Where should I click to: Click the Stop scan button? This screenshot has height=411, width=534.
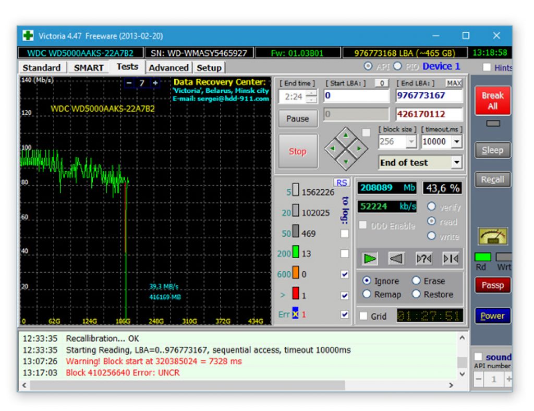pyautogui.click(x=298, y=151)
